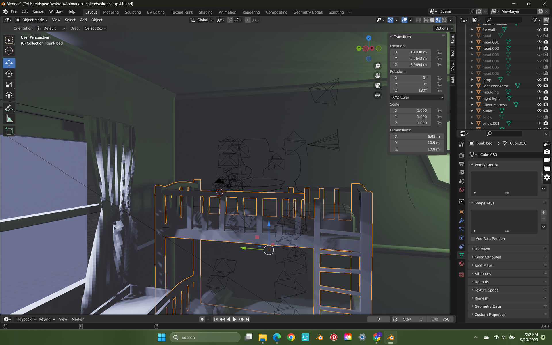The width and height of the screenshot is (552, 345).
Task: Switch perspective/orthographic view grid icon
Action: pos(377,95)
